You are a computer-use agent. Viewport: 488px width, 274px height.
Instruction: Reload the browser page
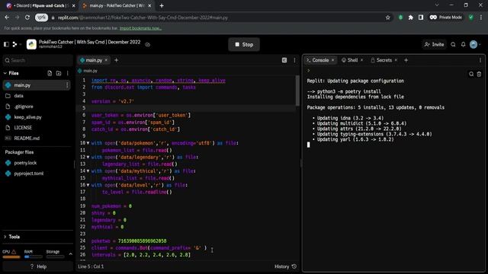point(27,18)
